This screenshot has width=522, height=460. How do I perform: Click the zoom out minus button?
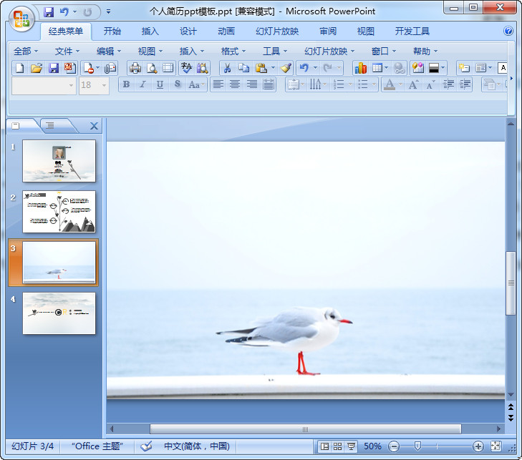(x=394, y=446)
